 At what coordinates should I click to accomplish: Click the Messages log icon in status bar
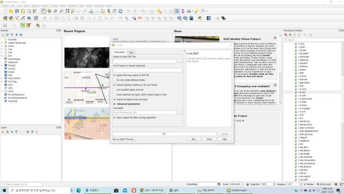click(336, 184)
